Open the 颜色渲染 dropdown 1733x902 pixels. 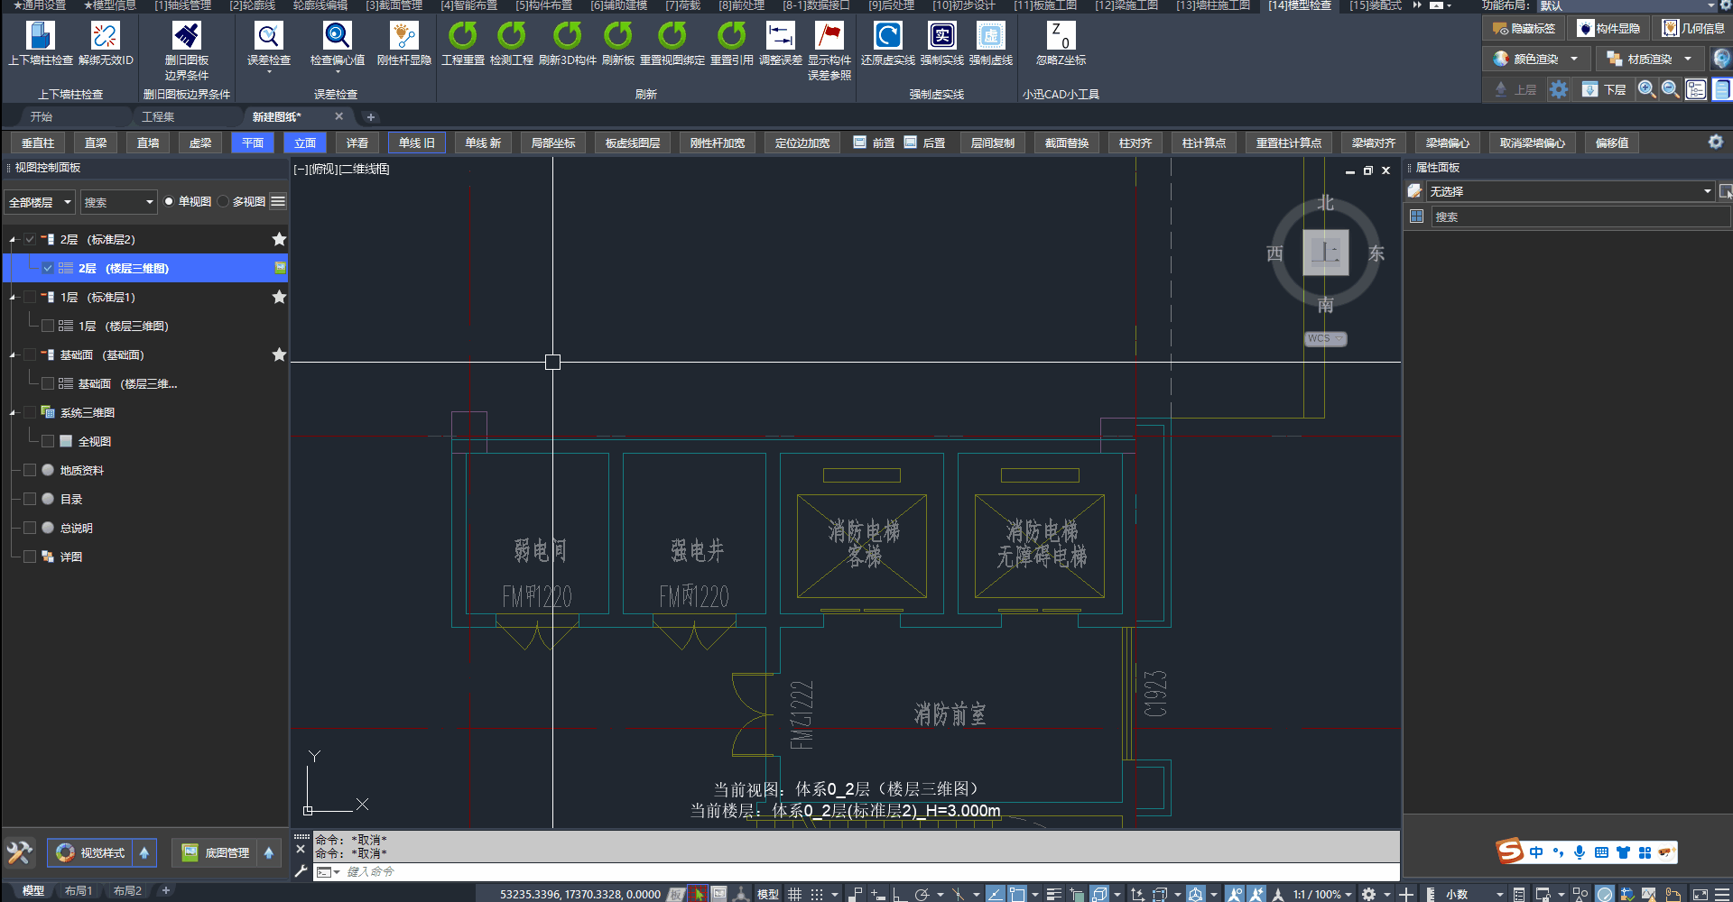coord(1574,60)
